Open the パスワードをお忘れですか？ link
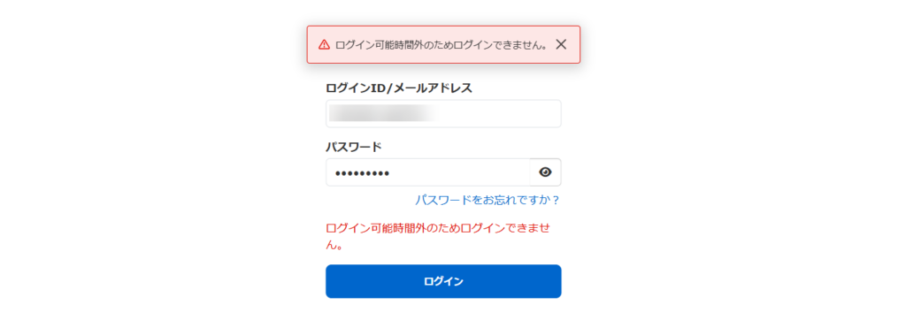The height and width of the screenshot is (320, 906). pyautogui.click(x=488, y=200)
